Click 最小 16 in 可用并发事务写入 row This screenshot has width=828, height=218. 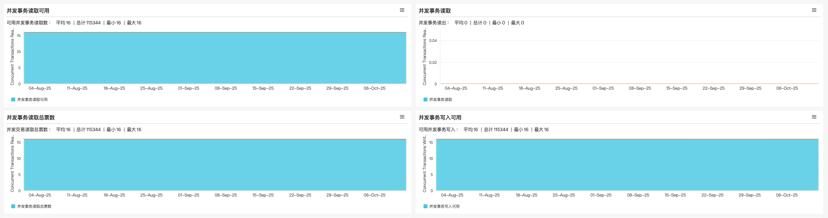click(x=521, y=130)
